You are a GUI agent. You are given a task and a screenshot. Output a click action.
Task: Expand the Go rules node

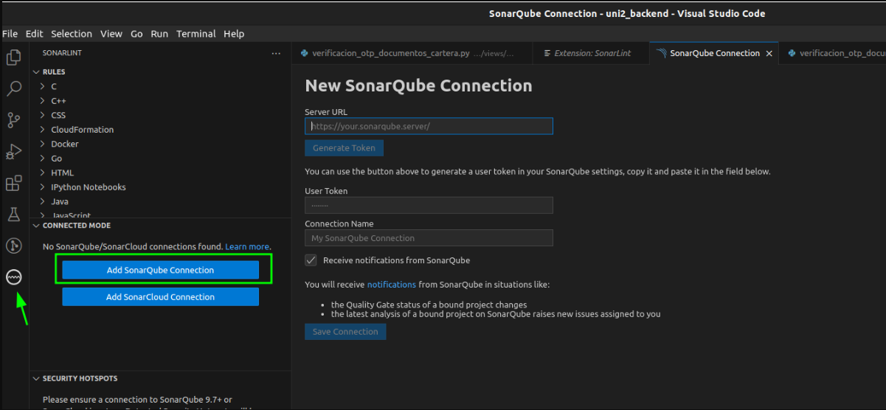(43, 159)
